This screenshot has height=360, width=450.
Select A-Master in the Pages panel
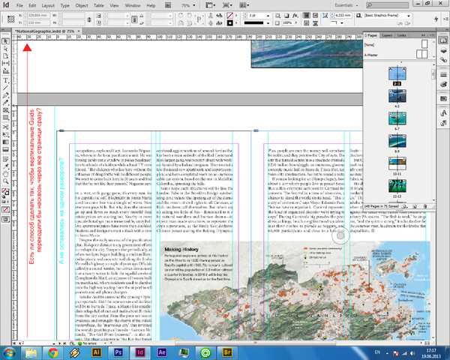click(x=371, y=55)
